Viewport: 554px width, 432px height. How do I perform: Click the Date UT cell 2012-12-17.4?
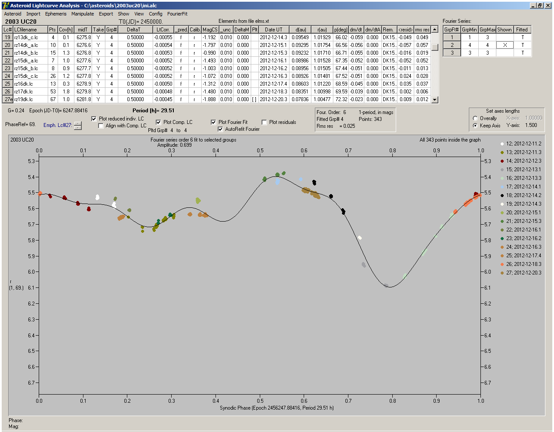[274, 84]
